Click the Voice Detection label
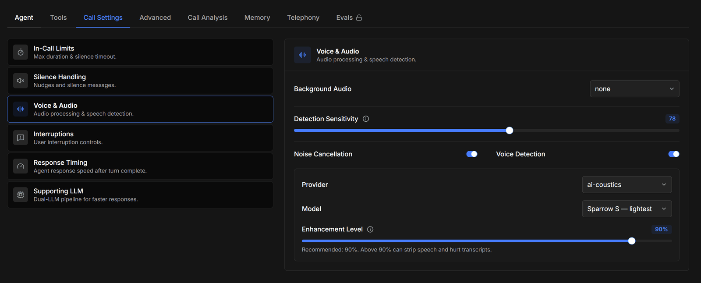 coord(520,154)
